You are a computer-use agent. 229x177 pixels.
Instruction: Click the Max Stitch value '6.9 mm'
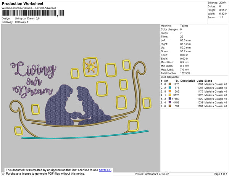pos(185,62)
